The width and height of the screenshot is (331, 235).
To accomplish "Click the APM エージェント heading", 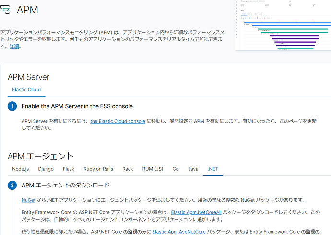I will coord(40,156).
